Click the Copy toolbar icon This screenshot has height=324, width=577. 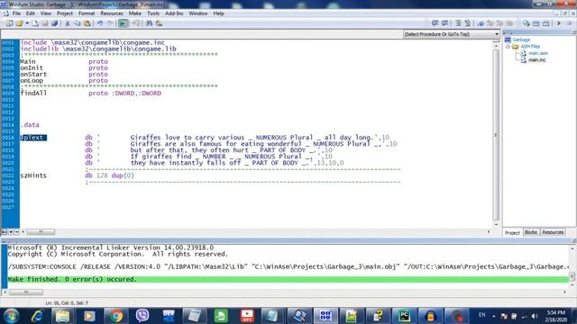tap(78, 23)
